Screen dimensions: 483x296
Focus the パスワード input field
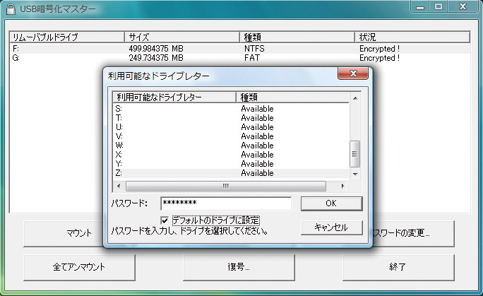tap(226, 203)
